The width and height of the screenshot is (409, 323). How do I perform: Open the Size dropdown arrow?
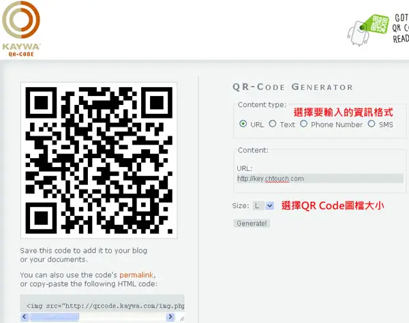coord(270,206)
